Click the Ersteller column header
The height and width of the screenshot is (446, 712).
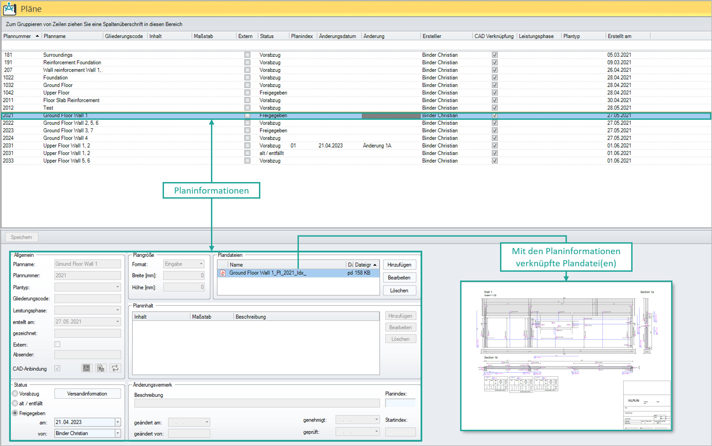(432, 36)
